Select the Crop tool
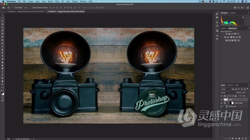The image size is (250, 140). (2, 27)
